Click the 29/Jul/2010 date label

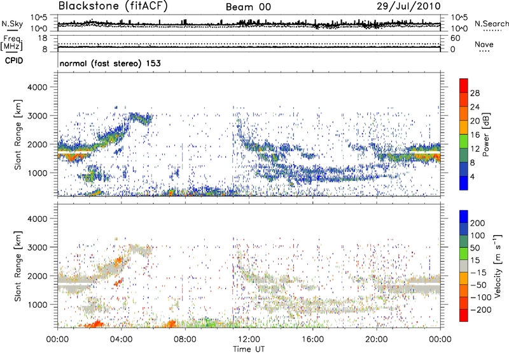click(x=408, y=6)
